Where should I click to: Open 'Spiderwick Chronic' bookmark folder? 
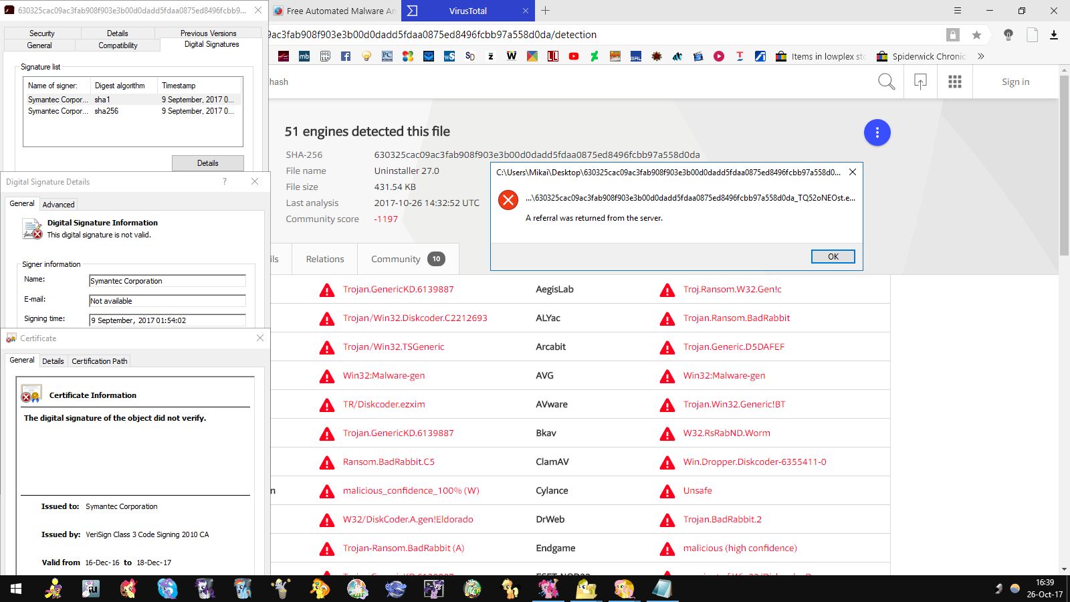(921, 56)
